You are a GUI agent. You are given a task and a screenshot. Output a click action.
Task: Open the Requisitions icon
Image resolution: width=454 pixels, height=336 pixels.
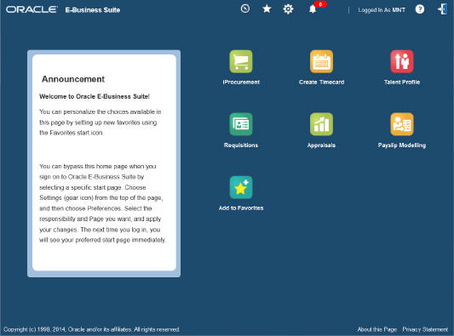pyautogui.click(x=241, y=124)
